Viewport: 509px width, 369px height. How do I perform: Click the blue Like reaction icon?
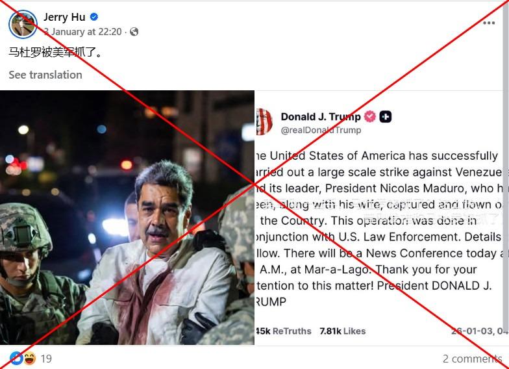click(x=16, y=358)
